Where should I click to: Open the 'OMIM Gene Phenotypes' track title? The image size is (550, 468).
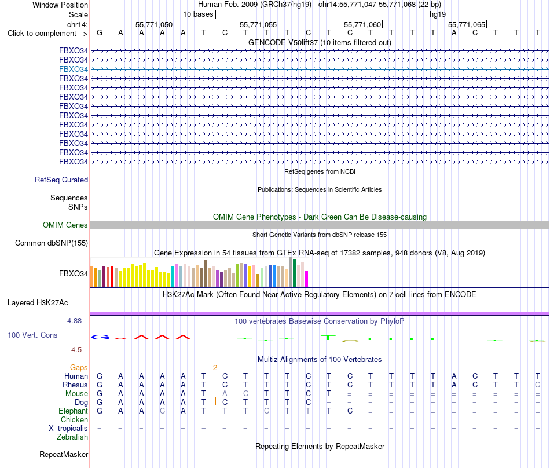pos(320,217)
